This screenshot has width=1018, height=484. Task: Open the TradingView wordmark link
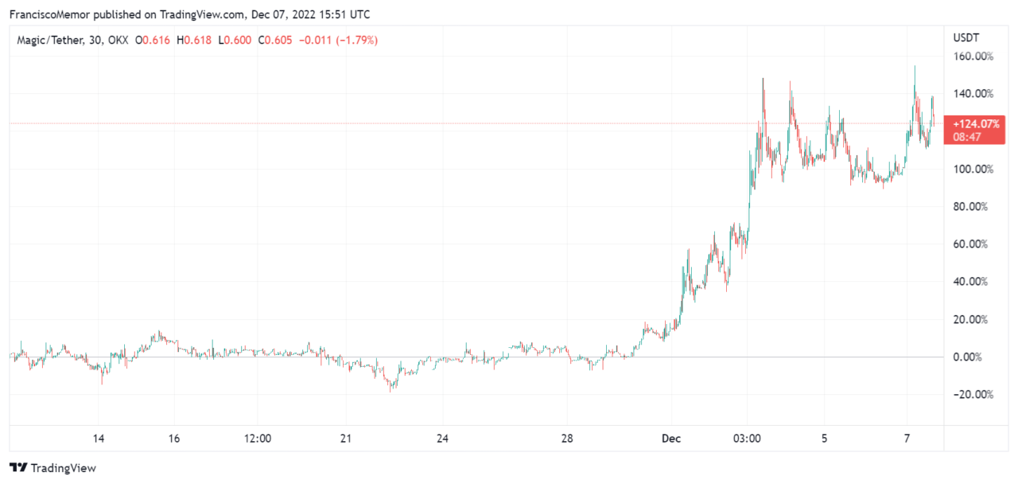pos(63,468)
